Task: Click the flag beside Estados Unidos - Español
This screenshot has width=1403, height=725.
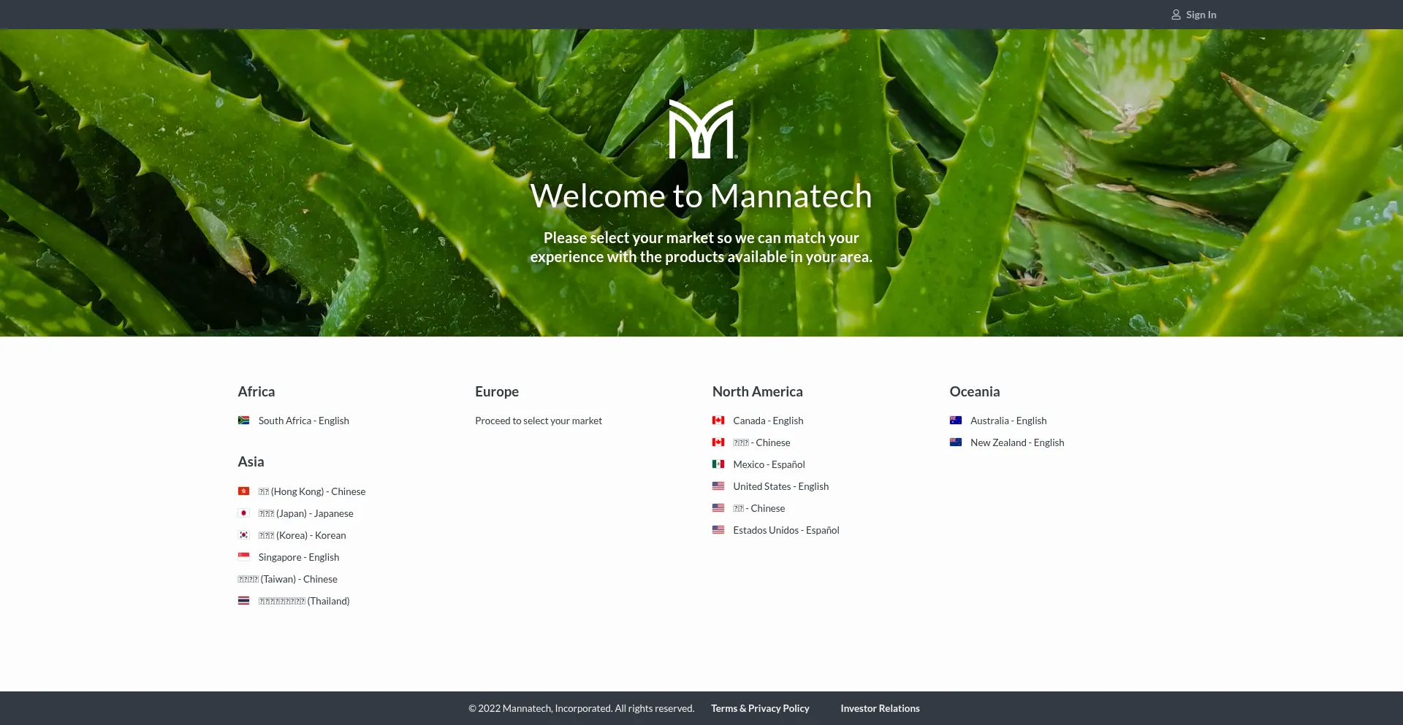Action: (718, 530)
